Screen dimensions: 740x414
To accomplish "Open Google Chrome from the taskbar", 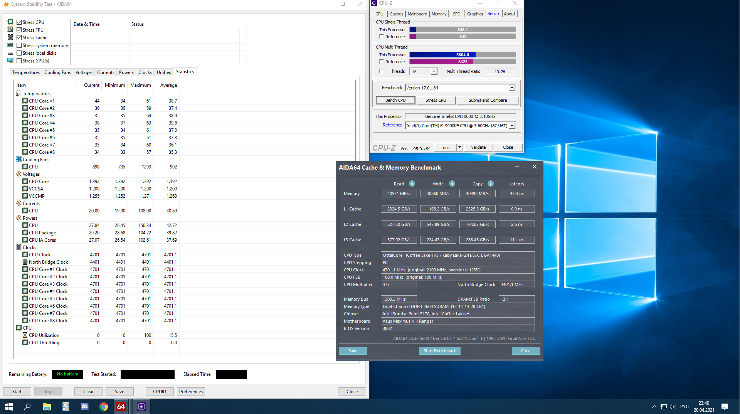I will (x=103, y=406).
